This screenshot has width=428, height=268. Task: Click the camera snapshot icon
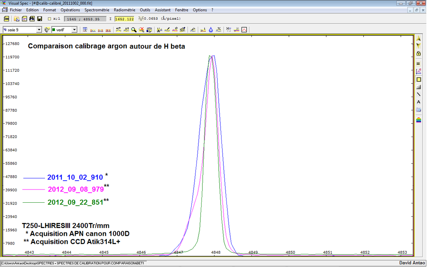click(x=419, y=110)
